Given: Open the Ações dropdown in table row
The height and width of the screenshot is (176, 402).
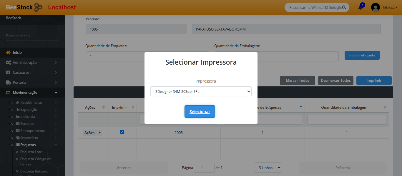Looking at the screenshot, I should pyautogui.click(x=92, y=133).
